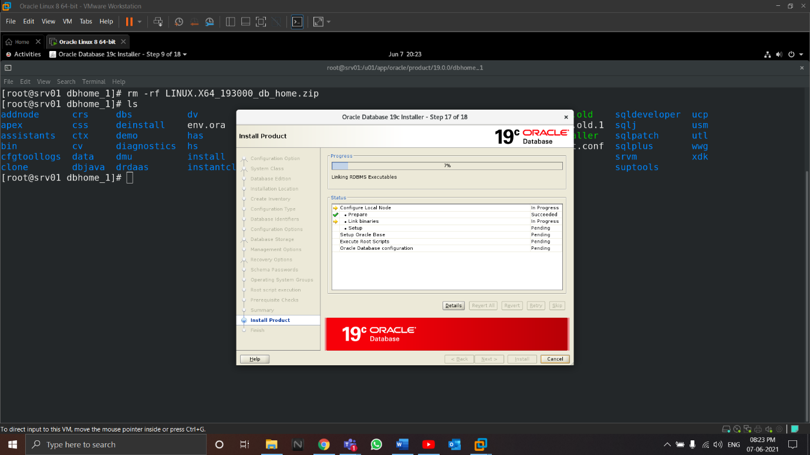Click the CD/DVD device status icon
Screen dimensions: 810x455
click(x=737, y=429)
